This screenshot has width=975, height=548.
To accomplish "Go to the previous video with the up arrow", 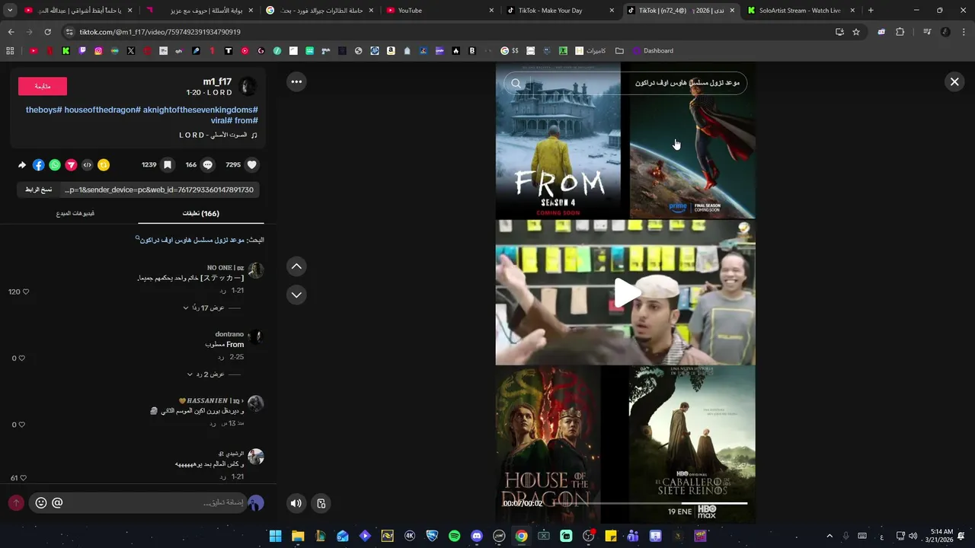I will coord(296,266).
